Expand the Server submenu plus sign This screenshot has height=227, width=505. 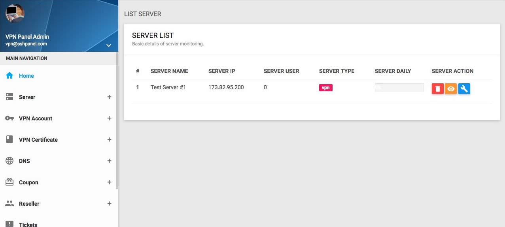(110, 97)
